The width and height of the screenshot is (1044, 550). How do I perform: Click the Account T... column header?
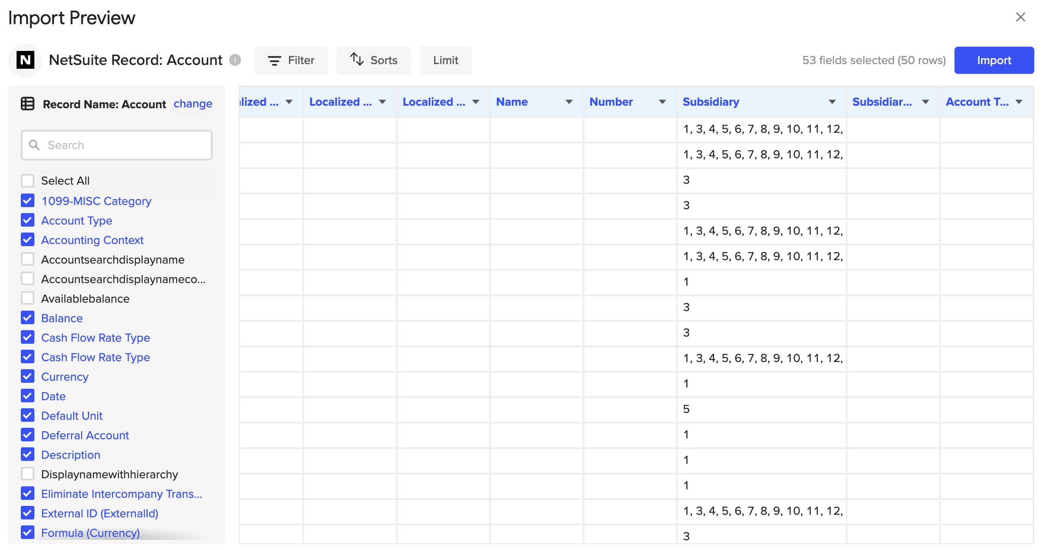(987, 102)
